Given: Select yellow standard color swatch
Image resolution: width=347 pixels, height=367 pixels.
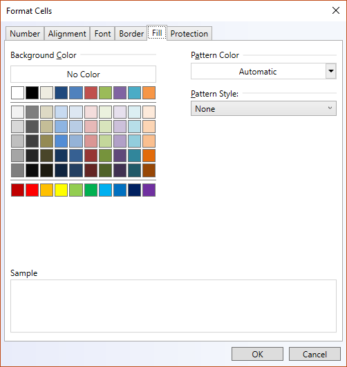Looking at the screenshot, I should pos(62,190).
